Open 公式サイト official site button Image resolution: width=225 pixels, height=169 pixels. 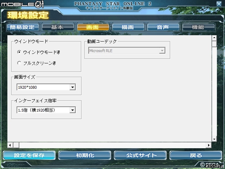click(140, 155)
